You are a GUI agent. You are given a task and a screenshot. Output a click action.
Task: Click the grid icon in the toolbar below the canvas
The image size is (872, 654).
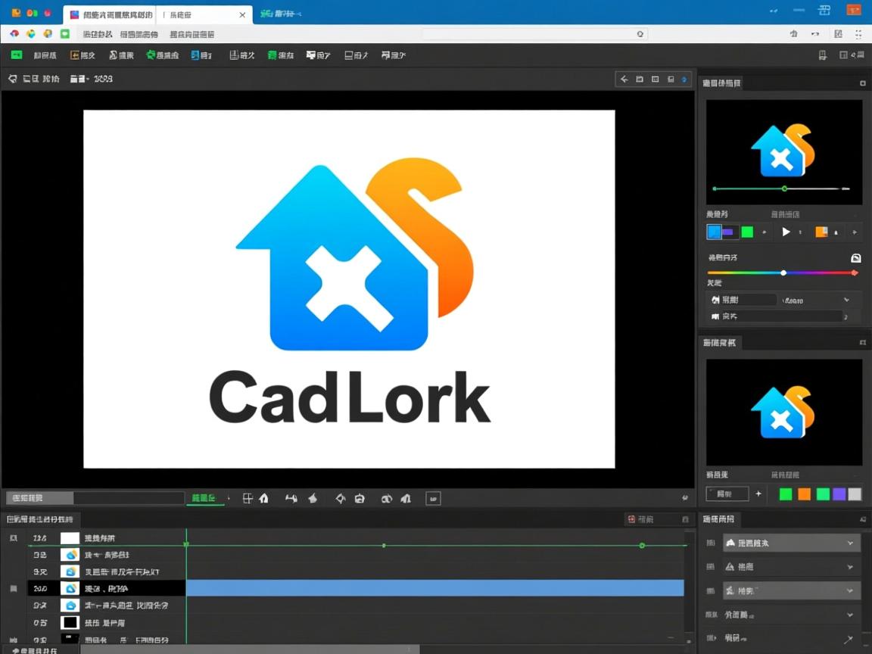click(x=247, y=498)
